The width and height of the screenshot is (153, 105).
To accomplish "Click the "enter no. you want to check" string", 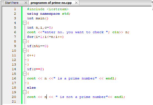I will (75, 32).
